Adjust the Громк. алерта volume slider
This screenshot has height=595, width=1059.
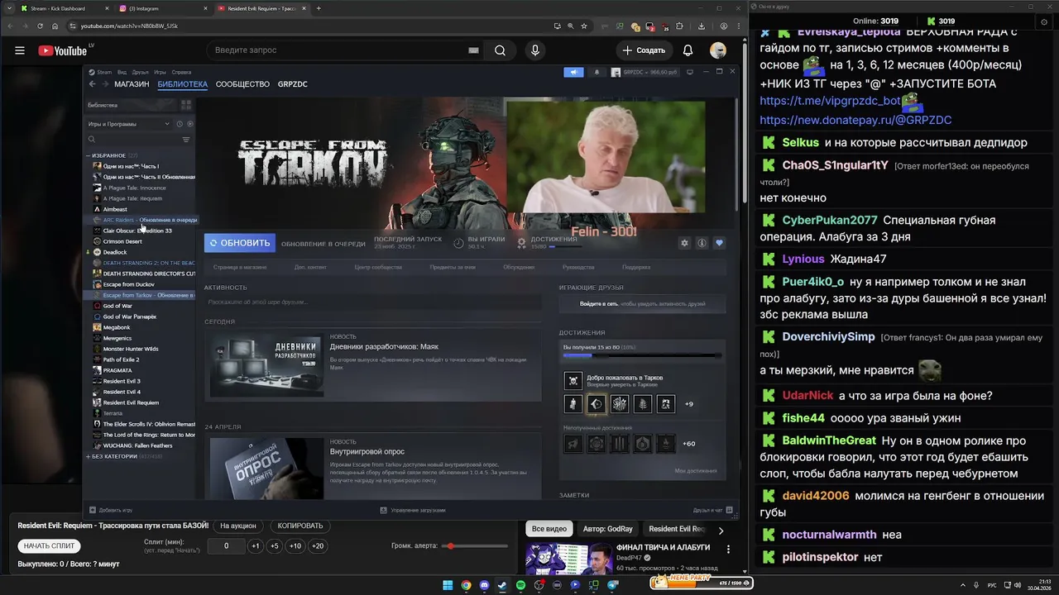475,546
